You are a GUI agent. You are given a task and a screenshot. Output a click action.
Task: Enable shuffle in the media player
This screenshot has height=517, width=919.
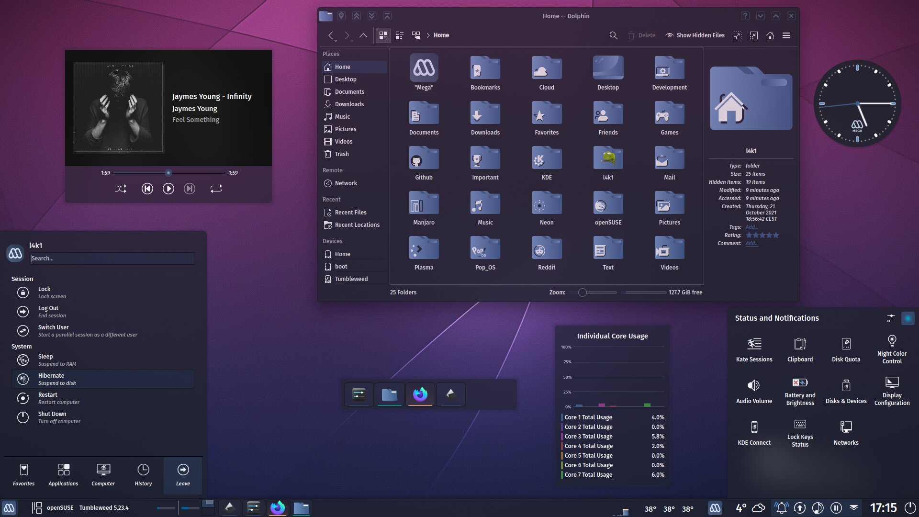(x=121, y=189)
